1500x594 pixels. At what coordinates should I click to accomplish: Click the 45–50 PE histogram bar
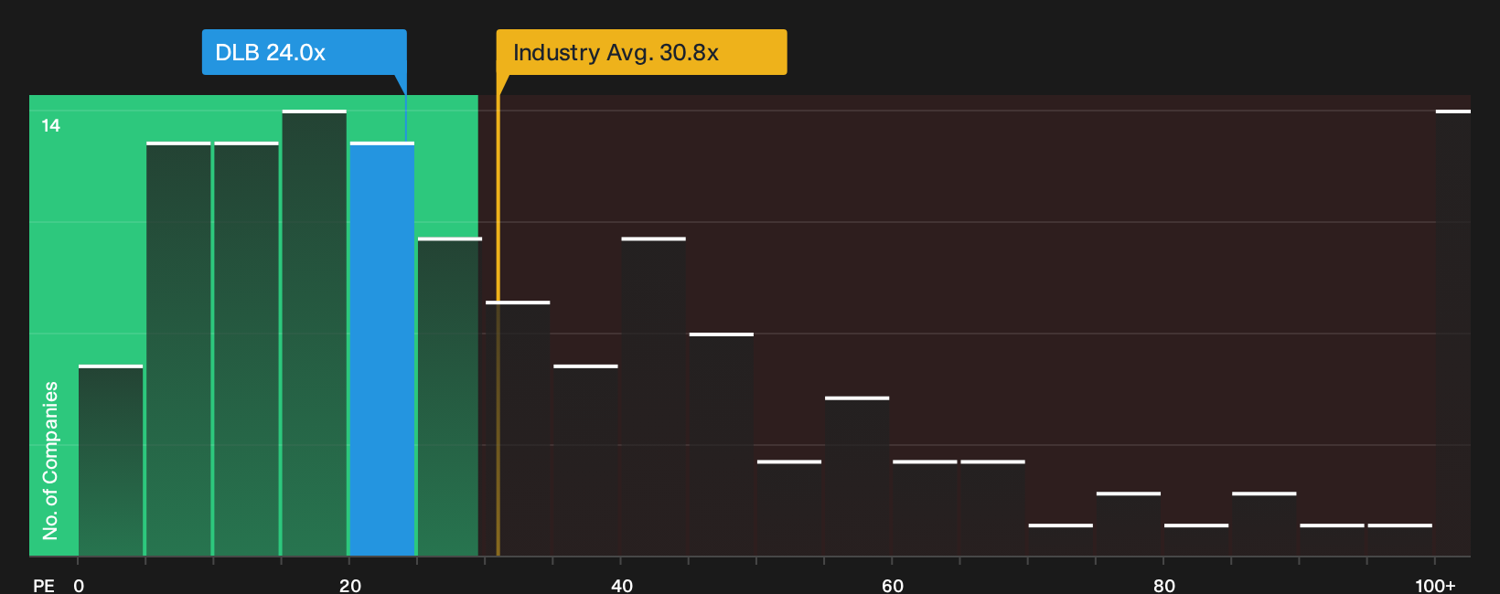pos(722,444)
